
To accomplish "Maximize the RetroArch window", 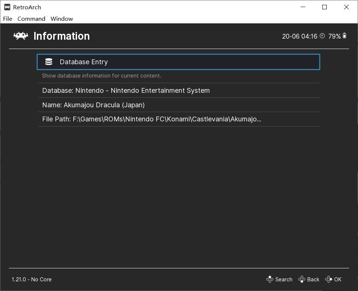I will [x=325, y=7].
